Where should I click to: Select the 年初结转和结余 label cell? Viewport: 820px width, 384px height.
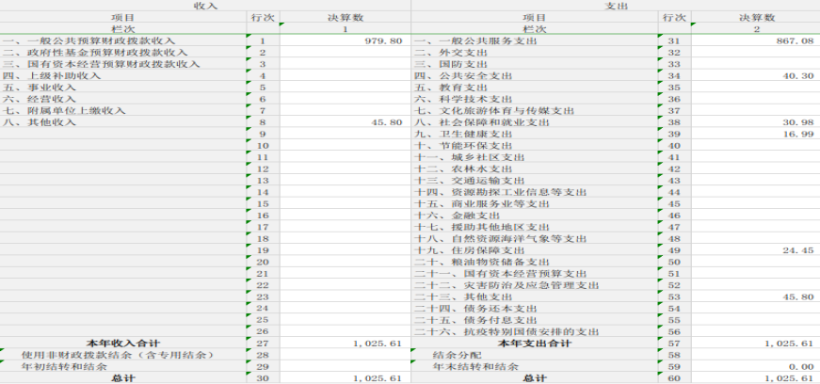pos(123,367)
